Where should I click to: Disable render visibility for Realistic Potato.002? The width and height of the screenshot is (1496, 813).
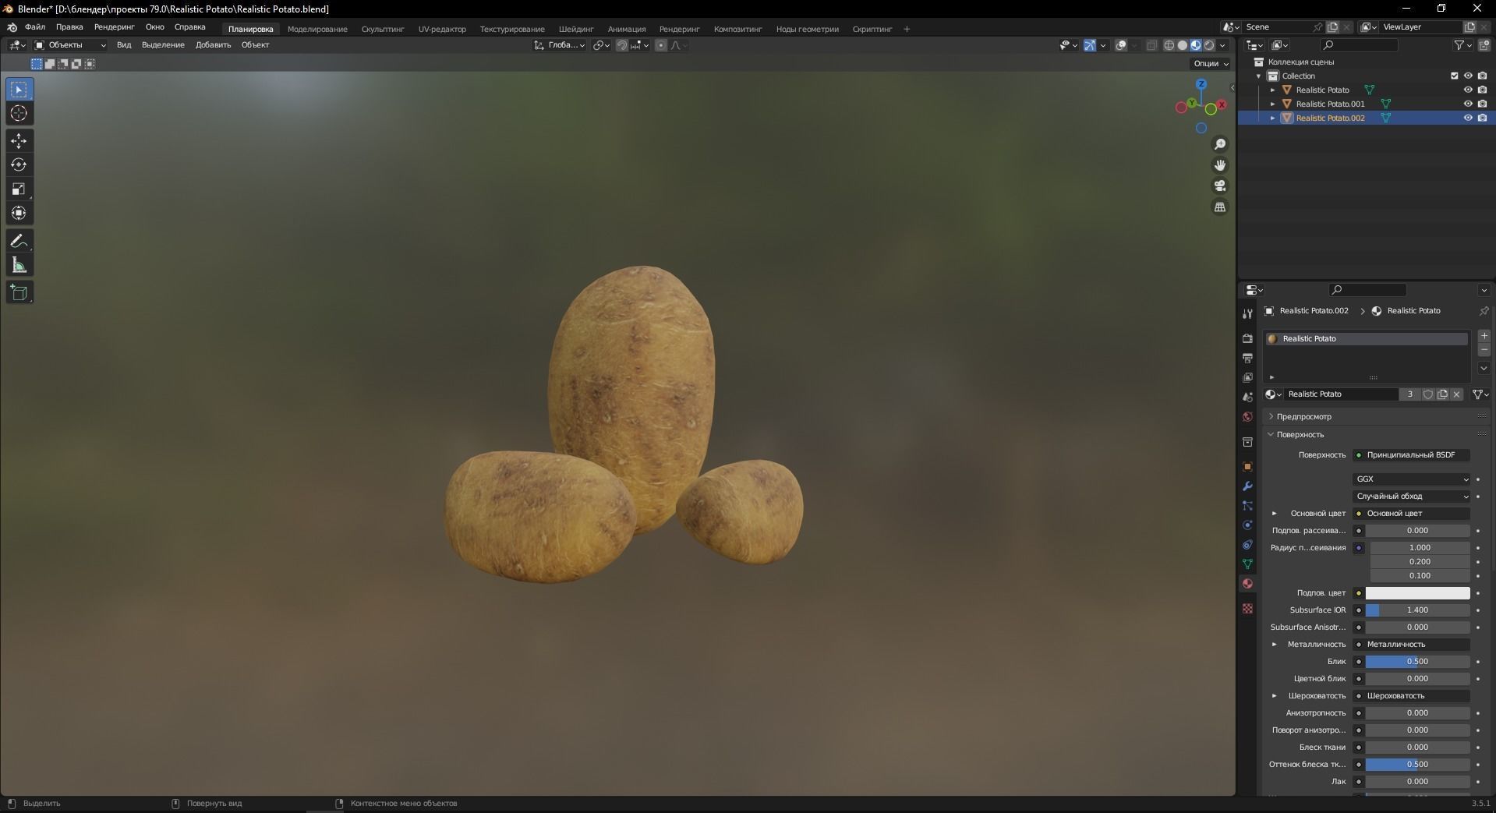(1484, 118)
